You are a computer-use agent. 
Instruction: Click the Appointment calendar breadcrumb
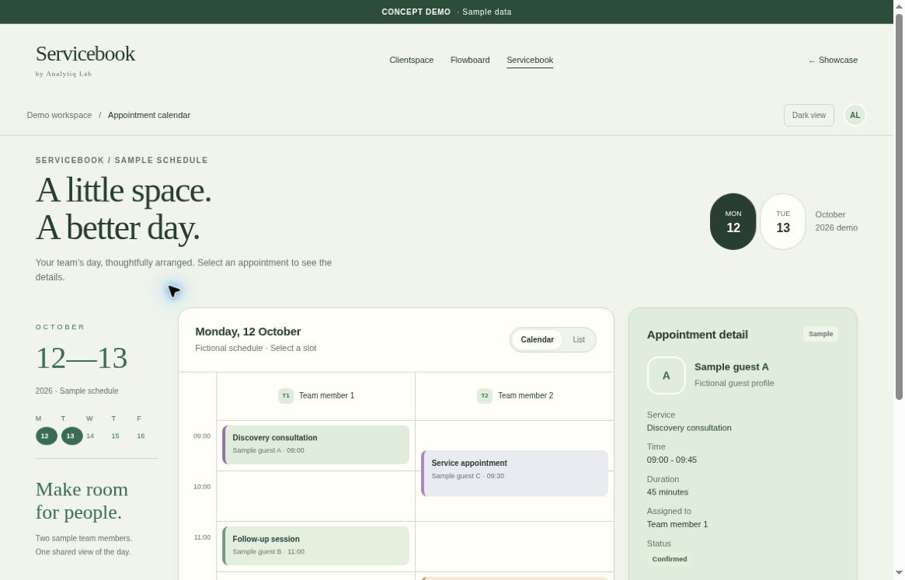click(149, 115)
